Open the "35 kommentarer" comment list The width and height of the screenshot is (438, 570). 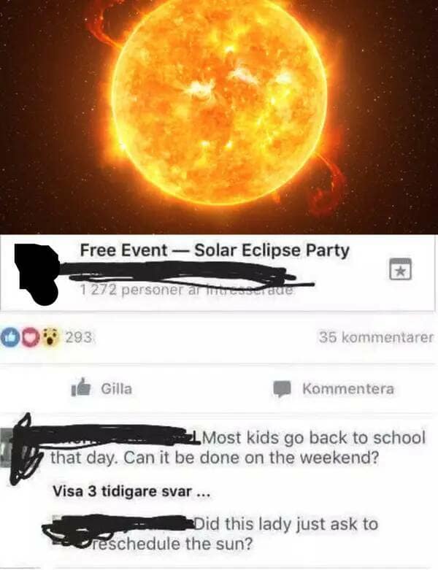point(376,337)
